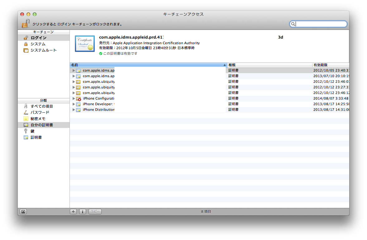Image resolution: width=367 pixels, height=240 pixels.
Task: Click the invalid certificate icon of iPhone Configuration
Action: click(x=79, y=99)
